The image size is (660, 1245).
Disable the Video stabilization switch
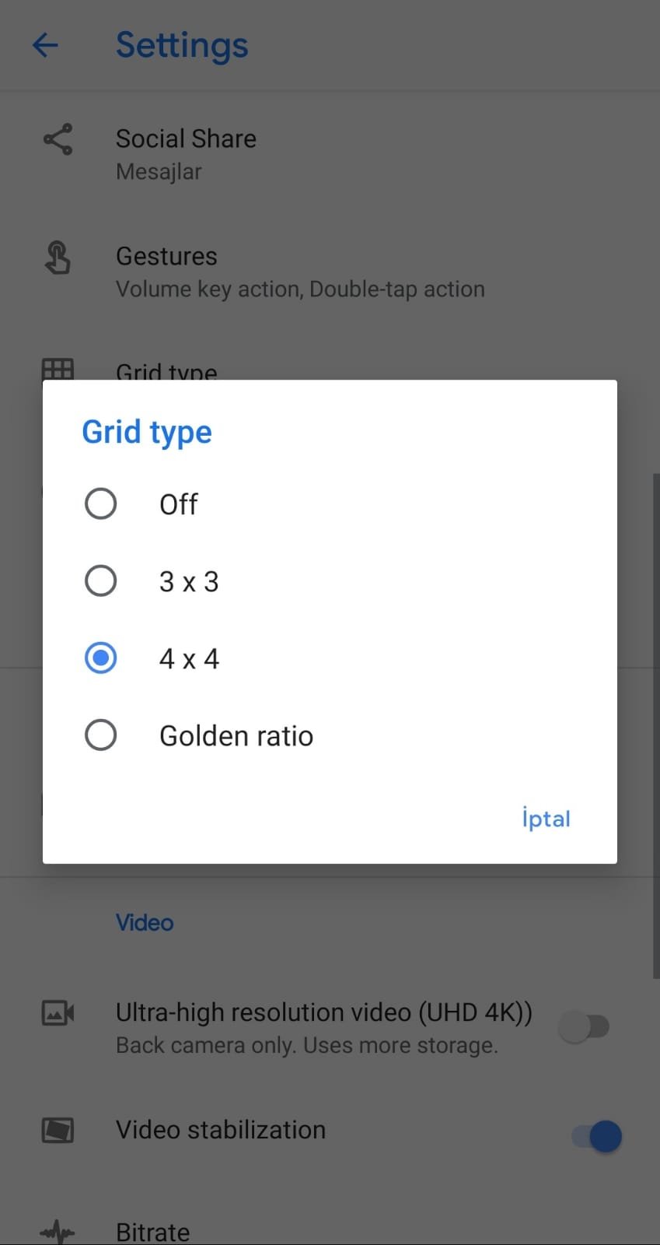597,1136
